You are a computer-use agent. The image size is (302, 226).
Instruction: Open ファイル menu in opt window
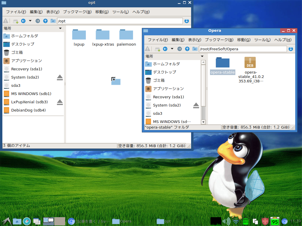click(x=16, y=12)
